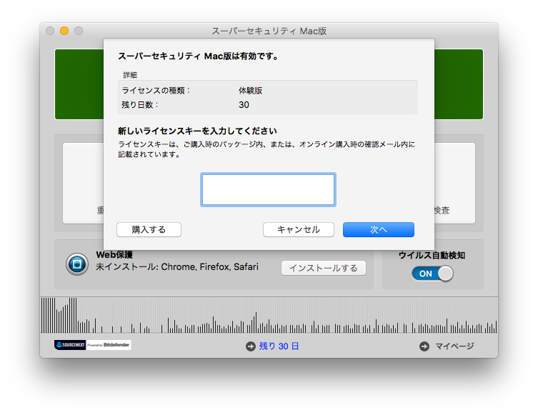Viewport: 538px width, 415px height.
Task: Click the インストールする button for Web保護
Action: click(x=323, y=268)
